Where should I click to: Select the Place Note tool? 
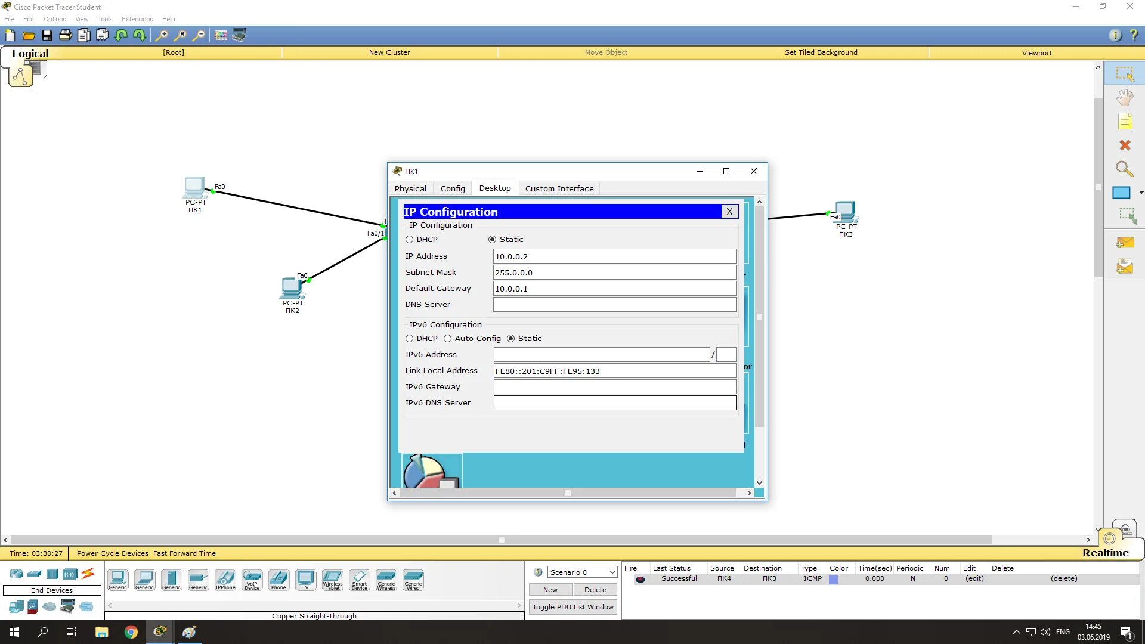tap(1125, 122)
